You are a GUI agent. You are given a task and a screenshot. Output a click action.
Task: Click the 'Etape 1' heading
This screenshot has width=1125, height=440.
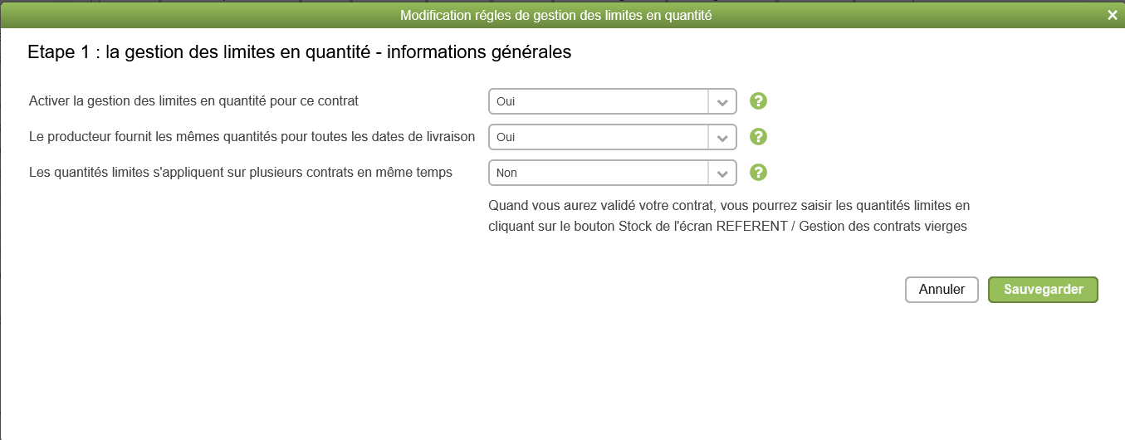point(300,52)
